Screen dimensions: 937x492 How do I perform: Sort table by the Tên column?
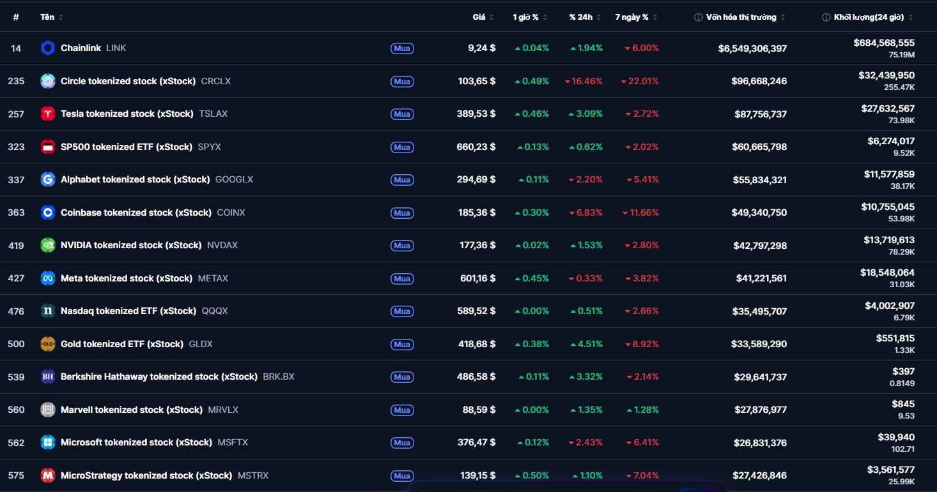pos(51,17)
